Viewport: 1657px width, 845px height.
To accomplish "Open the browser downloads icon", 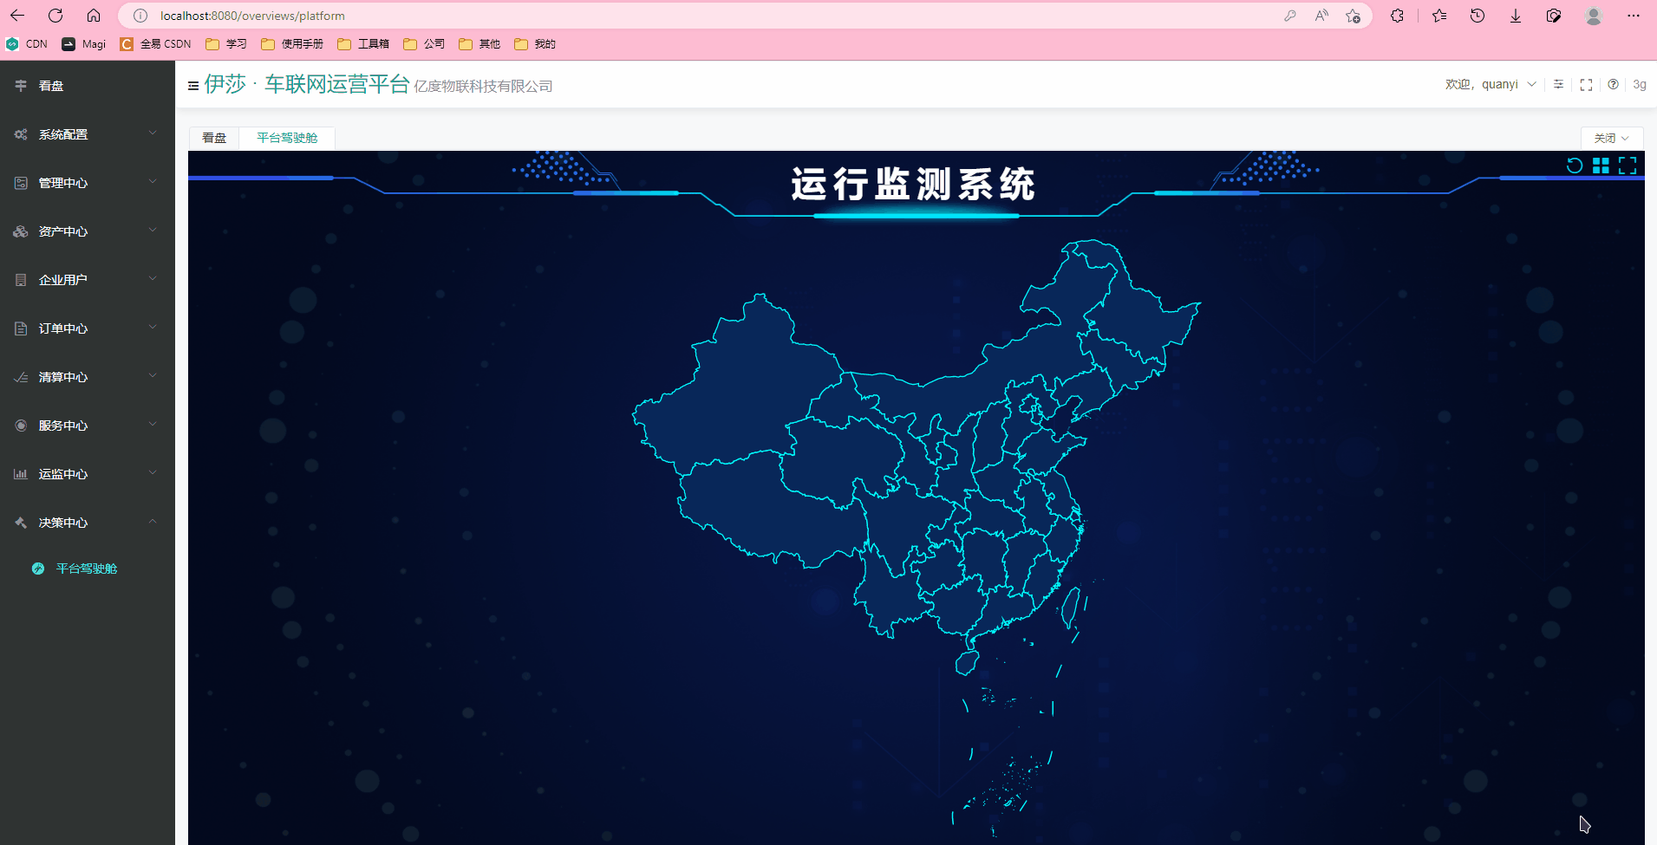I will click(1516, 16).
